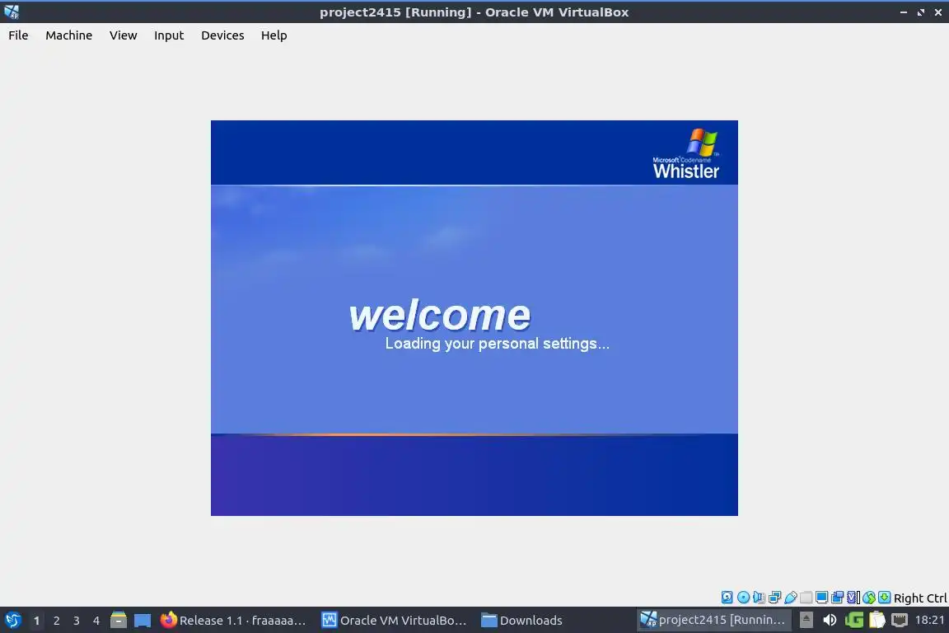The image size is (949, 633).
Task: Minimize the VirtualBox VM window
Action: pyautogui.click(x=904, y=12)
